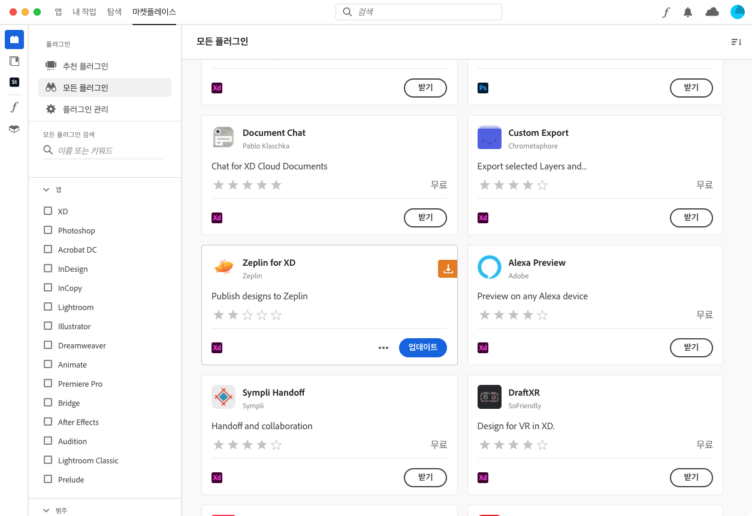Image resolution: width=752 pixels, height=516 pixels.
Task: Check the Premiere Pro filter
Action: (x=48, y=383)
